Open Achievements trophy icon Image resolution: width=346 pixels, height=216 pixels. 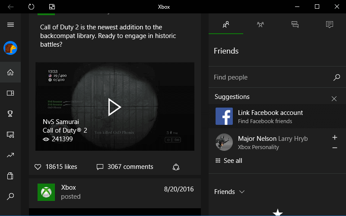tap(10, 114)
